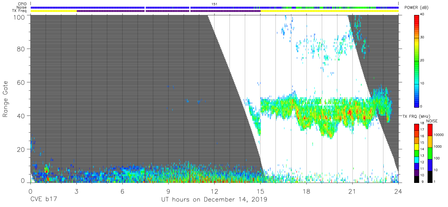
Task: Click hour 18 on the UT time axis
Action: coord(306,191)
